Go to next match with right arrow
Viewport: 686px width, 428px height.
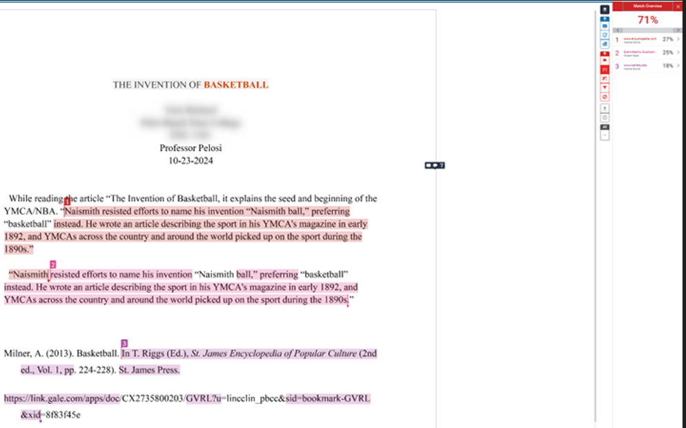pyautogui.click(x=678, y=30)
